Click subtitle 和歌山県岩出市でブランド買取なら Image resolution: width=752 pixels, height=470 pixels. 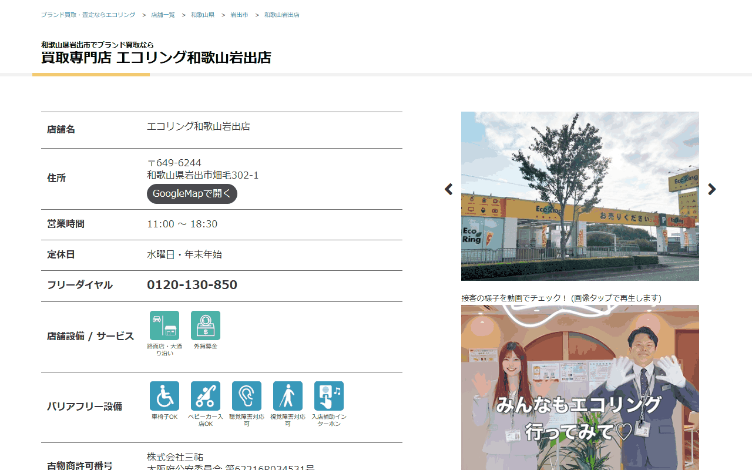[x=98, y=45]
